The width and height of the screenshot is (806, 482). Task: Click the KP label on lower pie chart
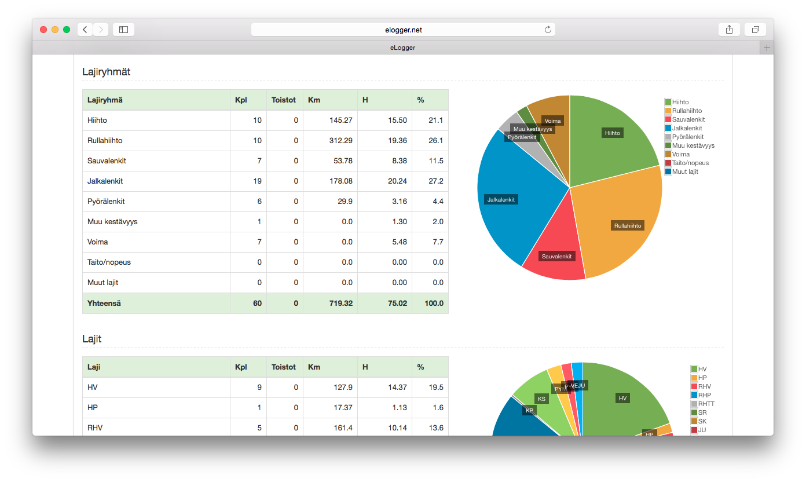click(x=529, y=411)
